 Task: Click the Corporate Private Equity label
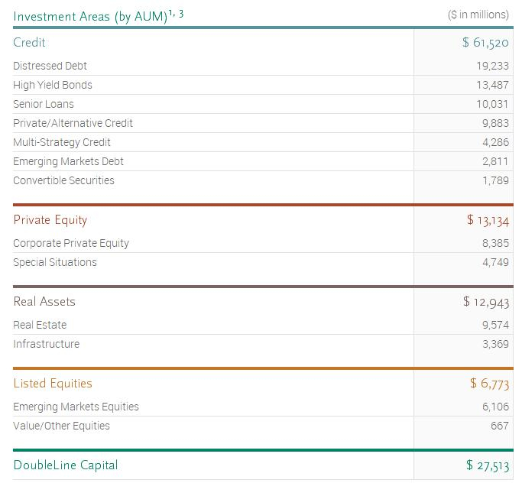click(71, 243)
